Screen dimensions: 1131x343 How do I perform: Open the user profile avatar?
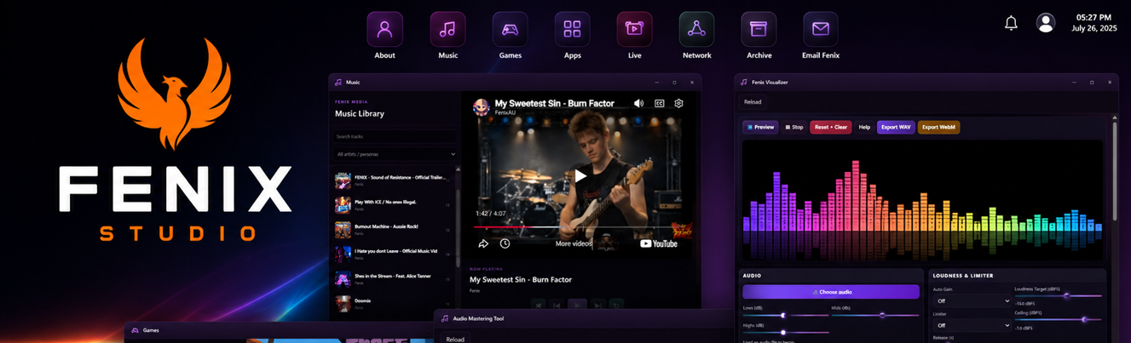tap(1046, 23)
